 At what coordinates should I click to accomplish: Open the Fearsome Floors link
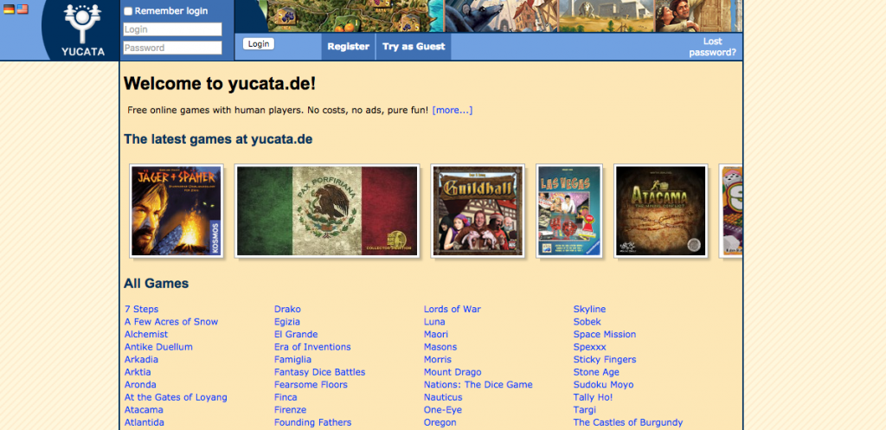[x=311, y=385]
